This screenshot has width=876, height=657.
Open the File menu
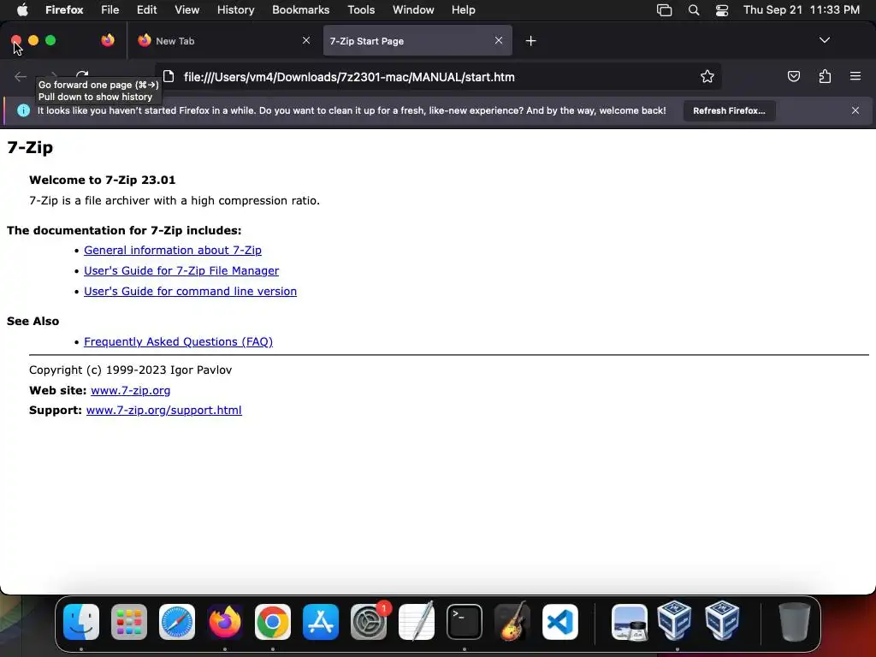click(109, 10)
